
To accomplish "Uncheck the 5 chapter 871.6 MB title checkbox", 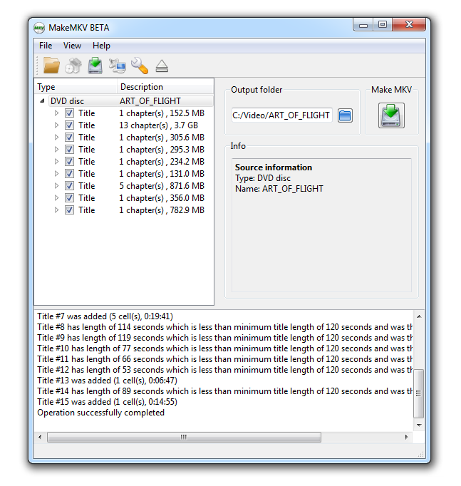I will [x=69, y=186].
